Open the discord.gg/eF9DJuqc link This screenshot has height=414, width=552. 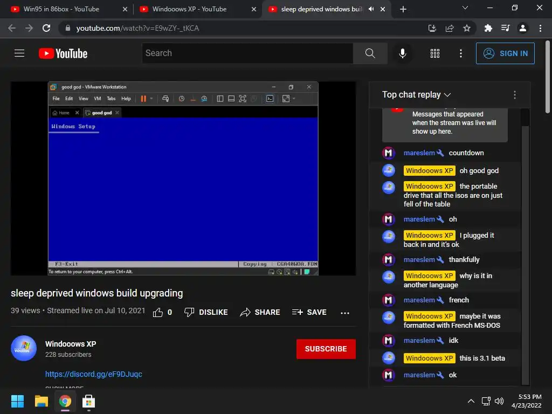[x=94, y=374]
